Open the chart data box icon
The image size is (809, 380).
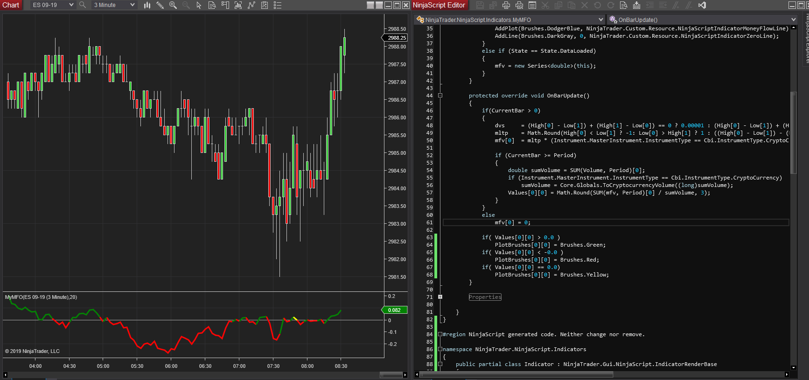pyautogui.click(x=212, y=5)
